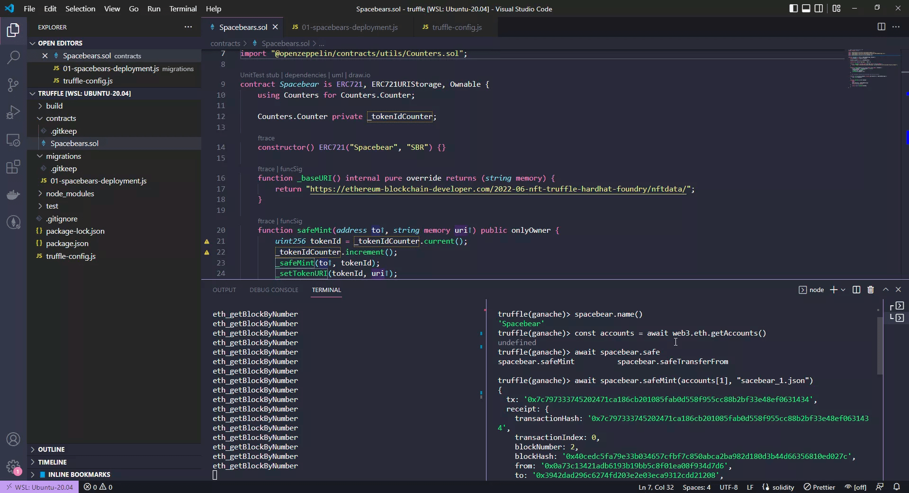
Task: Open notifications bell in status bar
Action: (897, 487)
